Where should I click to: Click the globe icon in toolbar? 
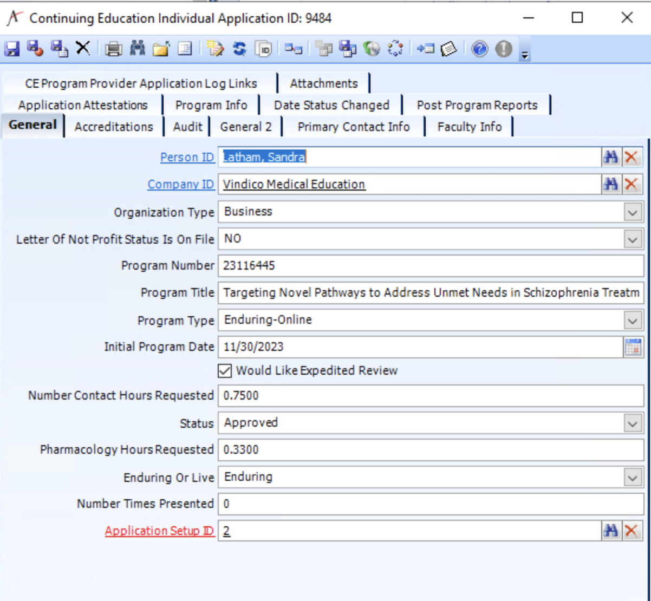[372, 49]
